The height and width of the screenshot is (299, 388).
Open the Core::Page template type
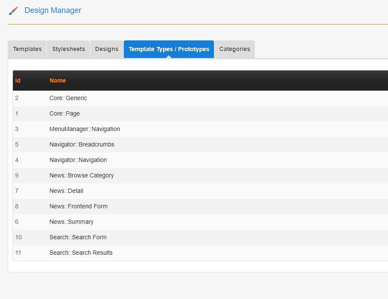tap(64, 113)
